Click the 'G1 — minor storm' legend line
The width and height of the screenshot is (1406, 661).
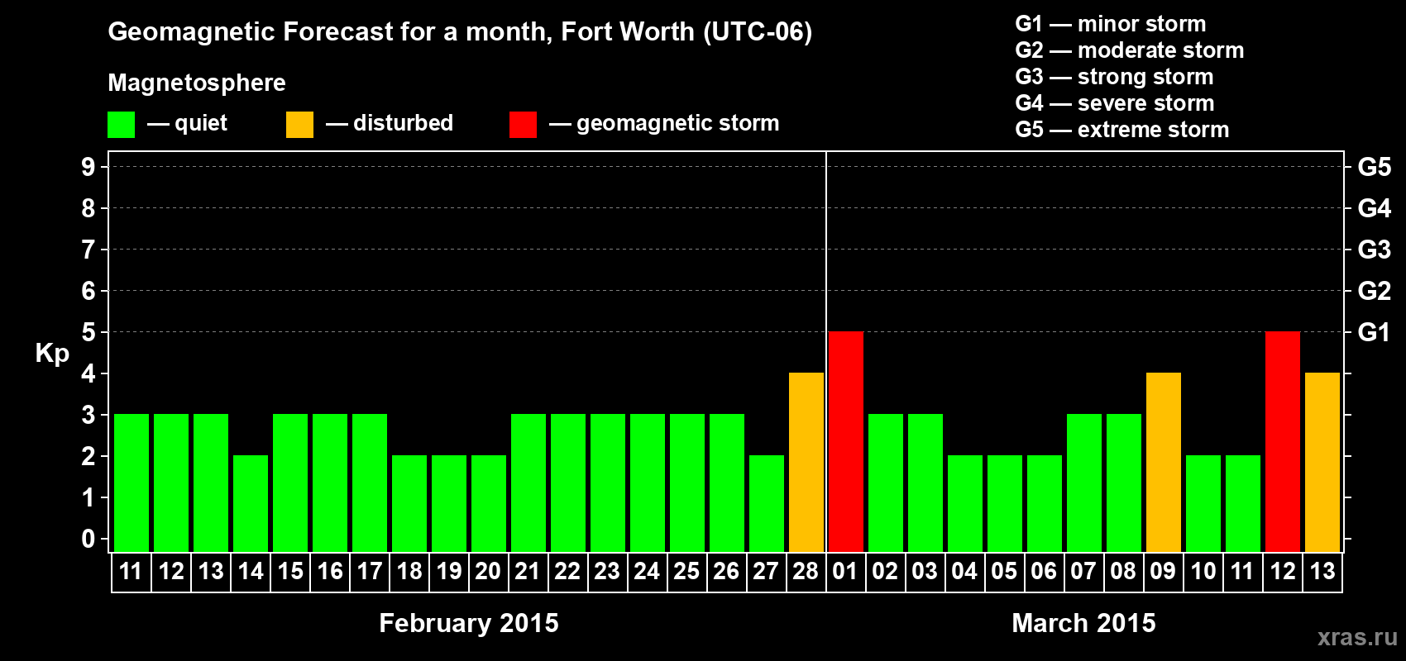pyautogui.click(x=1111, y=24)
